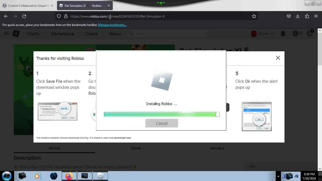322x181 pixels.
Task: Click the Firefox taskbar icon
Action: pos(69,176)
